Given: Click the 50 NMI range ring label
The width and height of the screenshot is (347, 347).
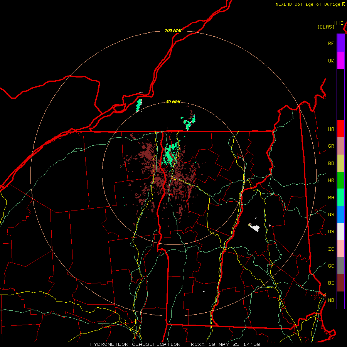Looking at the screenshot, I should [x=173, y=102].
